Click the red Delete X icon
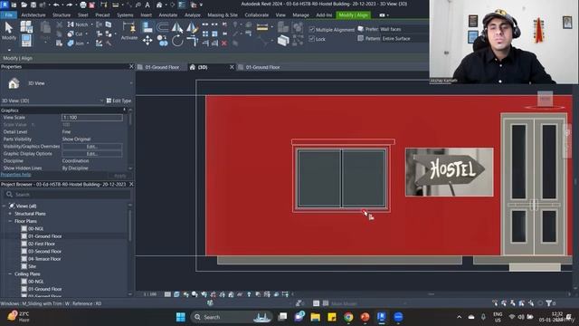 (224, 43)
